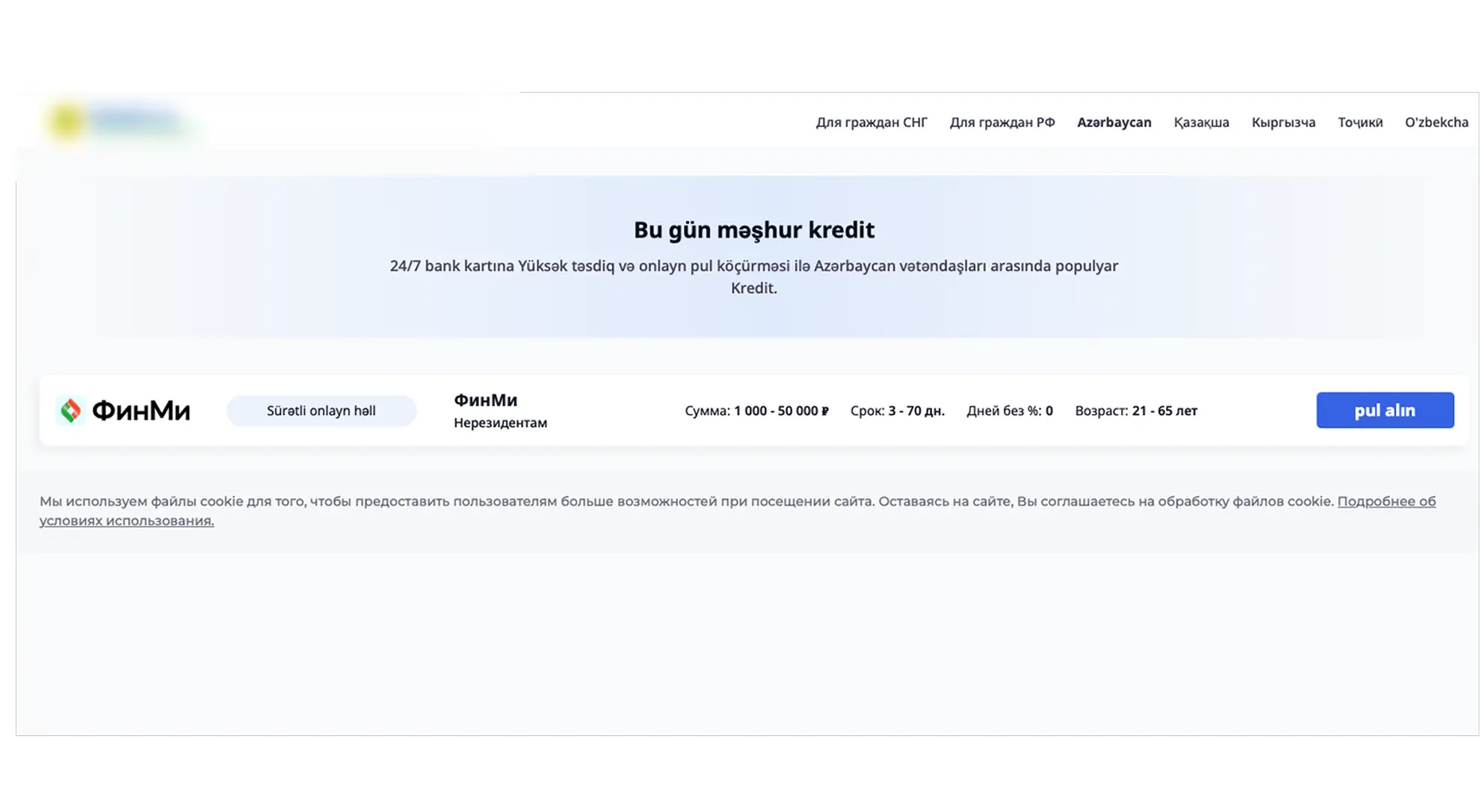Viewport: 1480px width, 807px height.
Task: Click the ФинМи offer title
Action: coord(486,400)
